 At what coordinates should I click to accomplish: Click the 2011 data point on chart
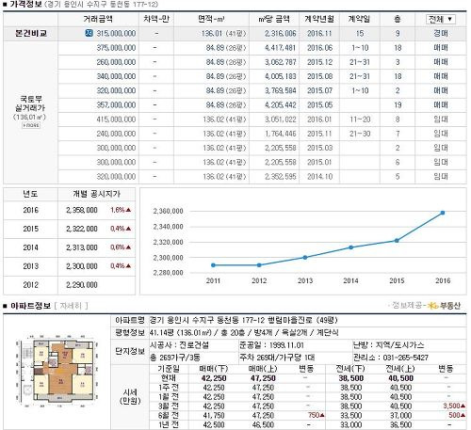point(213,265)
